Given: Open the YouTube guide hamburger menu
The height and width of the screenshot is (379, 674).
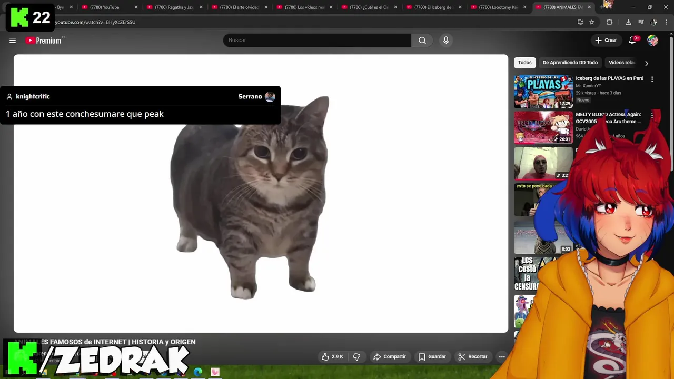Looking at the screenshot, I should pos(13,41).
